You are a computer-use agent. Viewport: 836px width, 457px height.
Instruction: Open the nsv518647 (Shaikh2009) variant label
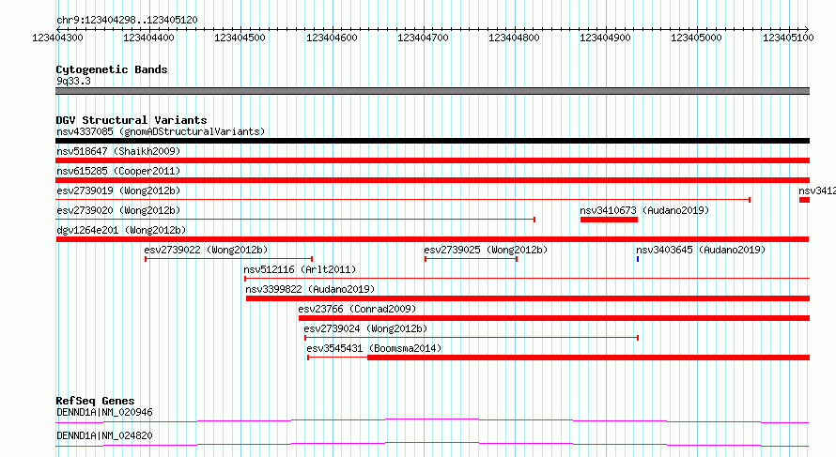pos(118,151)
